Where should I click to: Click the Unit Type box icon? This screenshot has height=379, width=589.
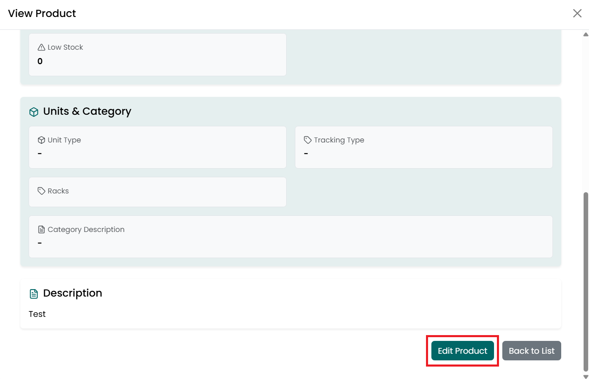coord(41,140)
